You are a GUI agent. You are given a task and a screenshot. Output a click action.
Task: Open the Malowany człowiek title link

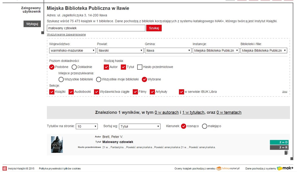[x=118, y=142]
